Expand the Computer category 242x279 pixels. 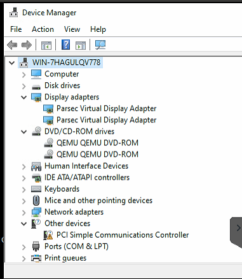[x=24, y=75]
